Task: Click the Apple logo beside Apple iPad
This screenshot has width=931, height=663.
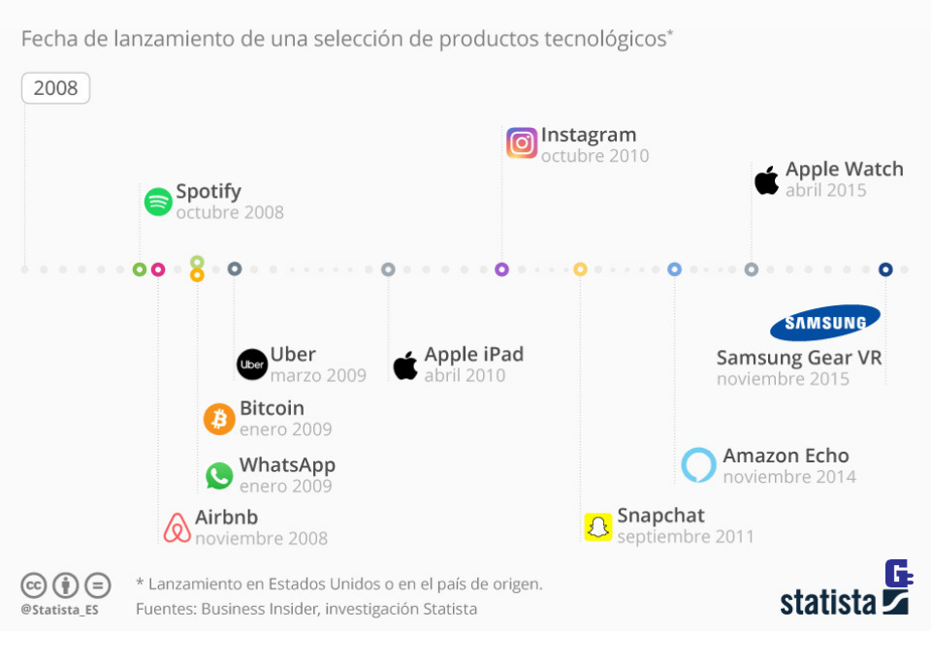Action: pyautogui.click(x=405, y=365)
